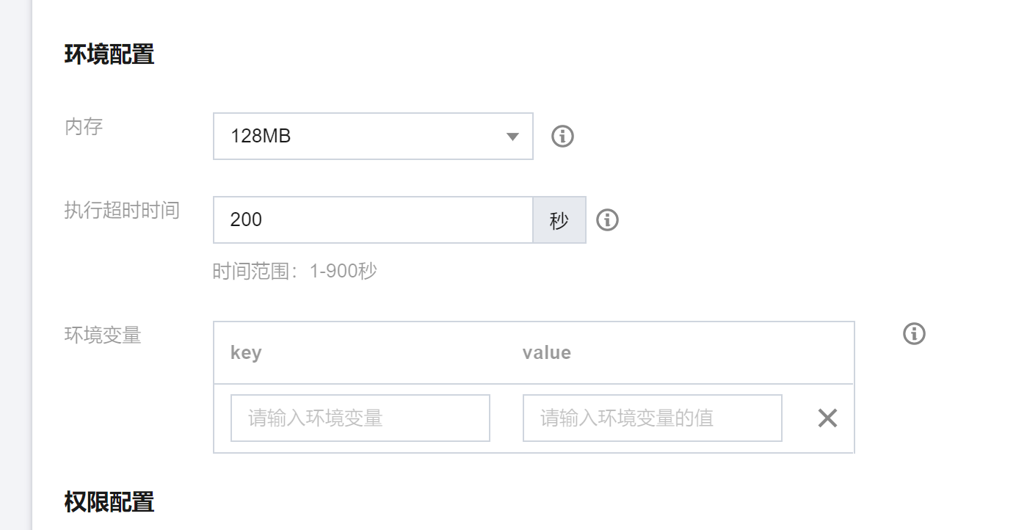This screenshot has width=1016, height=530.
Task: Click the 执行超时时间 label
Action: 122,211
